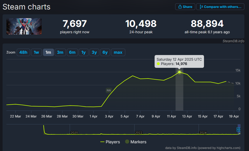This screenshot has width=249, height=151.
Task: Grab the navigator range handle
Action: (x=238, y=130)
